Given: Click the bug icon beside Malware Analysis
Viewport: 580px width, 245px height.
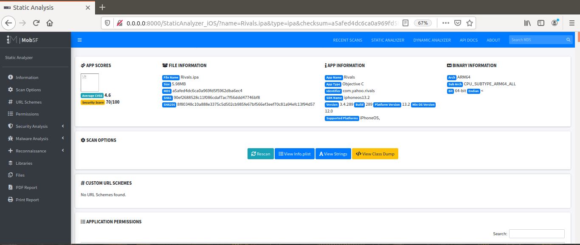Looking at the screenshot, I should (x=11, y=138).
